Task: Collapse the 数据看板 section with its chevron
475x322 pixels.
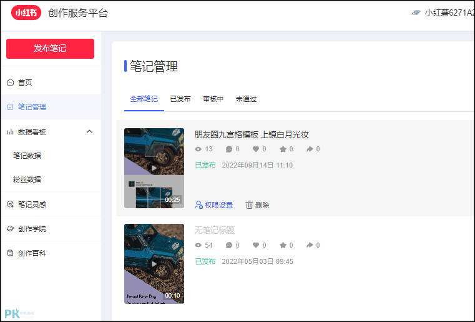Action: [x=89, y=131]
